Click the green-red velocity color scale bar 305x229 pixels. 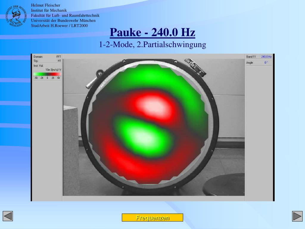[47, 74]
